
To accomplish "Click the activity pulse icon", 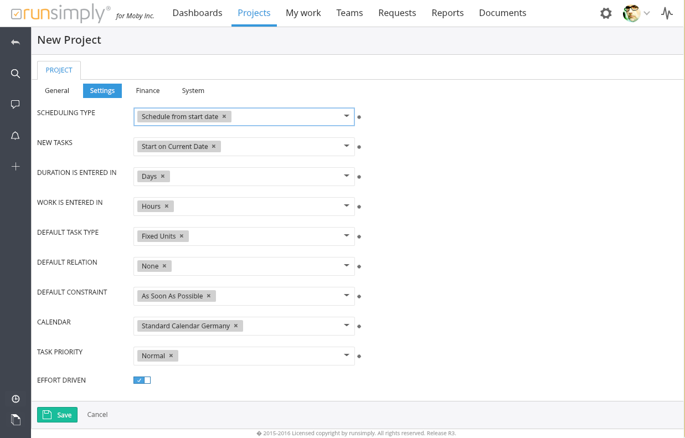I will click(x=667, y=13).
